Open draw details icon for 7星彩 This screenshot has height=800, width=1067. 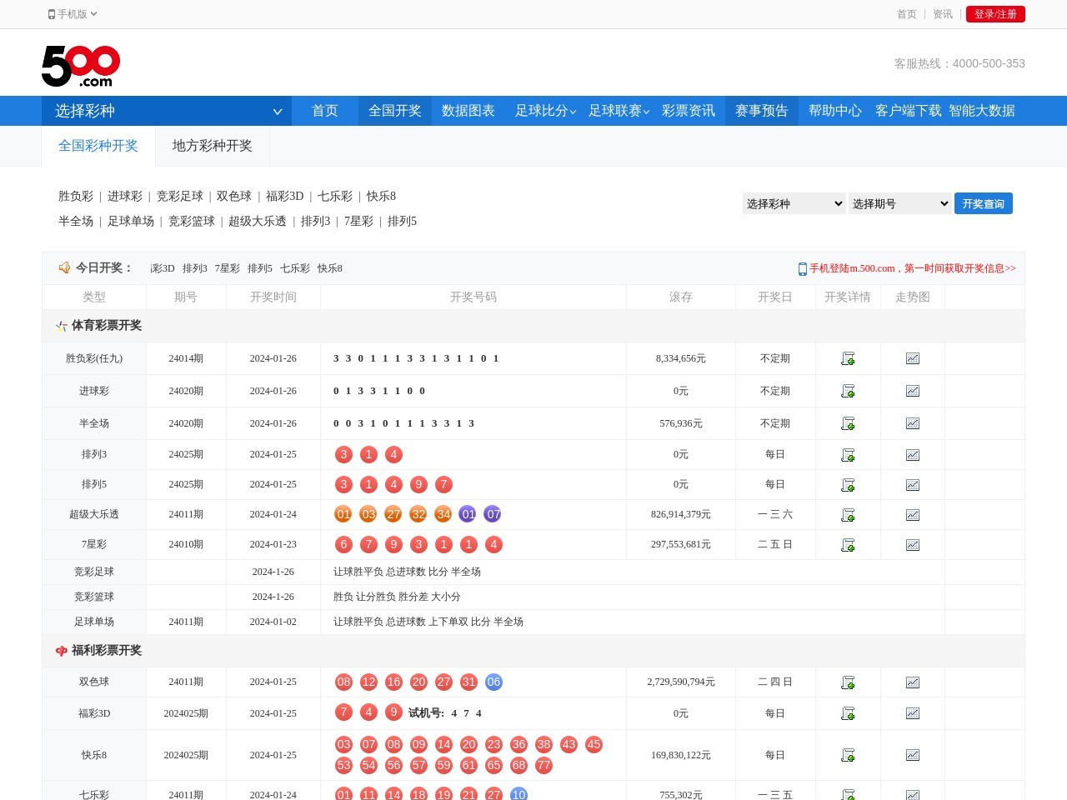848,545
